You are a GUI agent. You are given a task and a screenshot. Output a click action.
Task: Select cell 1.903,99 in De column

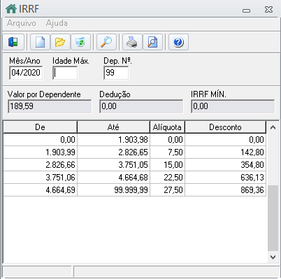(x=41, y=152)
